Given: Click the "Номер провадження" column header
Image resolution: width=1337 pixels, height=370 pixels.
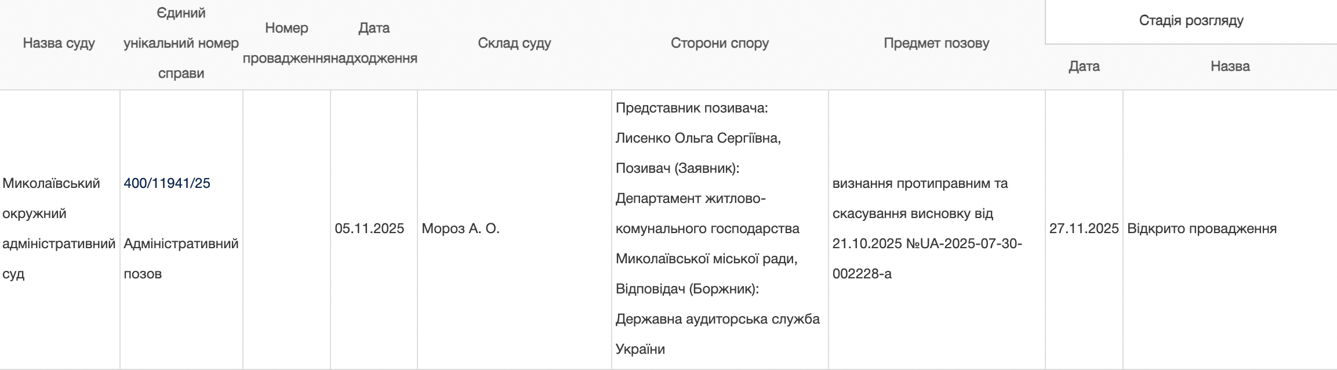Looking at the screenshot, I should pyautogui.click(x=286, y=43).
